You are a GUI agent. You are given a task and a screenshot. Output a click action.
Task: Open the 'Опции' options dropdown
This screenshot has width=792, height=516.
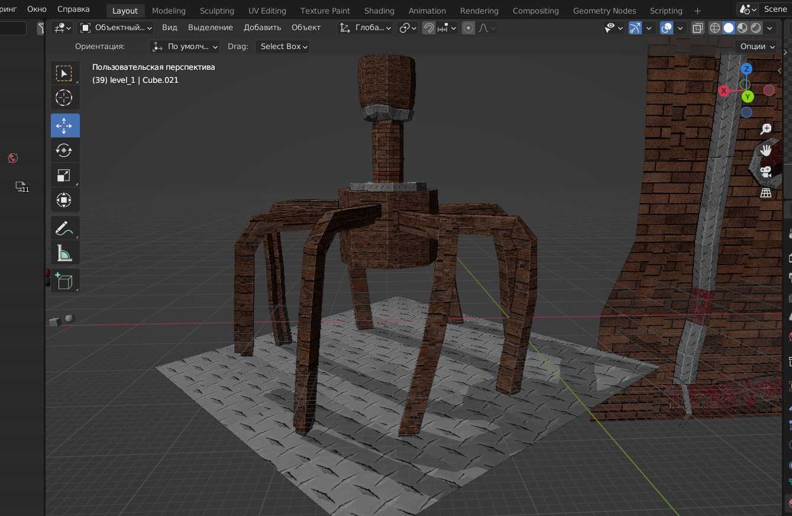point(757,47)
